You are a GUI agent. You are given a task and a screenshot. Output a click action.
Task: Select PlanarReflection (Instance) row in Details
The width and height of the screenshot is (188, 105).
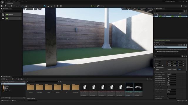(x=170, y=47)
